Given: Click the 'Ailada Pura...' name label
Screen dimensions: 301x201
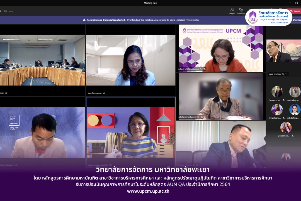Looking at the screenshot, I should point(293,118).
